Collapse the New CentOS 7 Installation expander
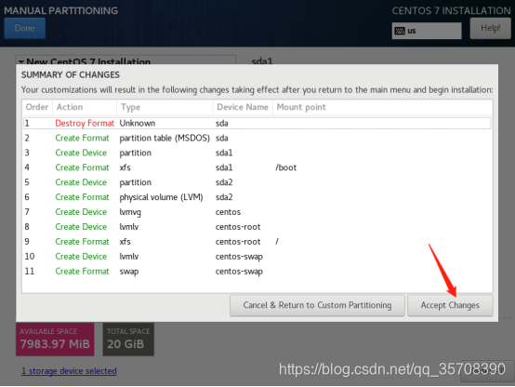 pyautogui.click(x=21, y=61)
